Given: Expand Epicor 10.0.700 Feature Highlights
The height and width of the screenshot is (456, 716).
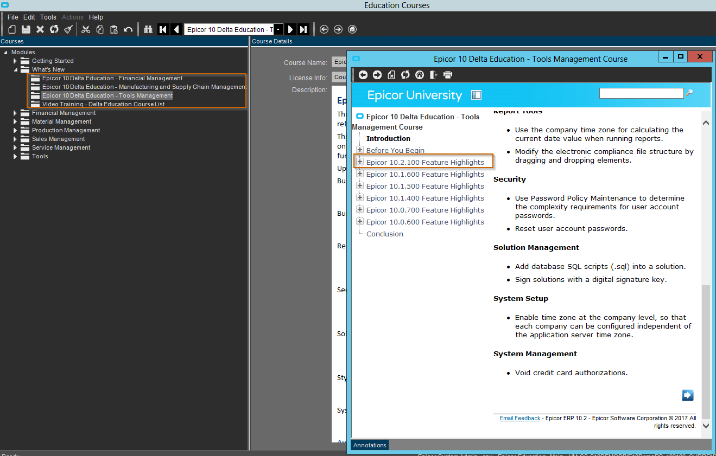Looking at the screenshot, I should [x=360, y=209].
